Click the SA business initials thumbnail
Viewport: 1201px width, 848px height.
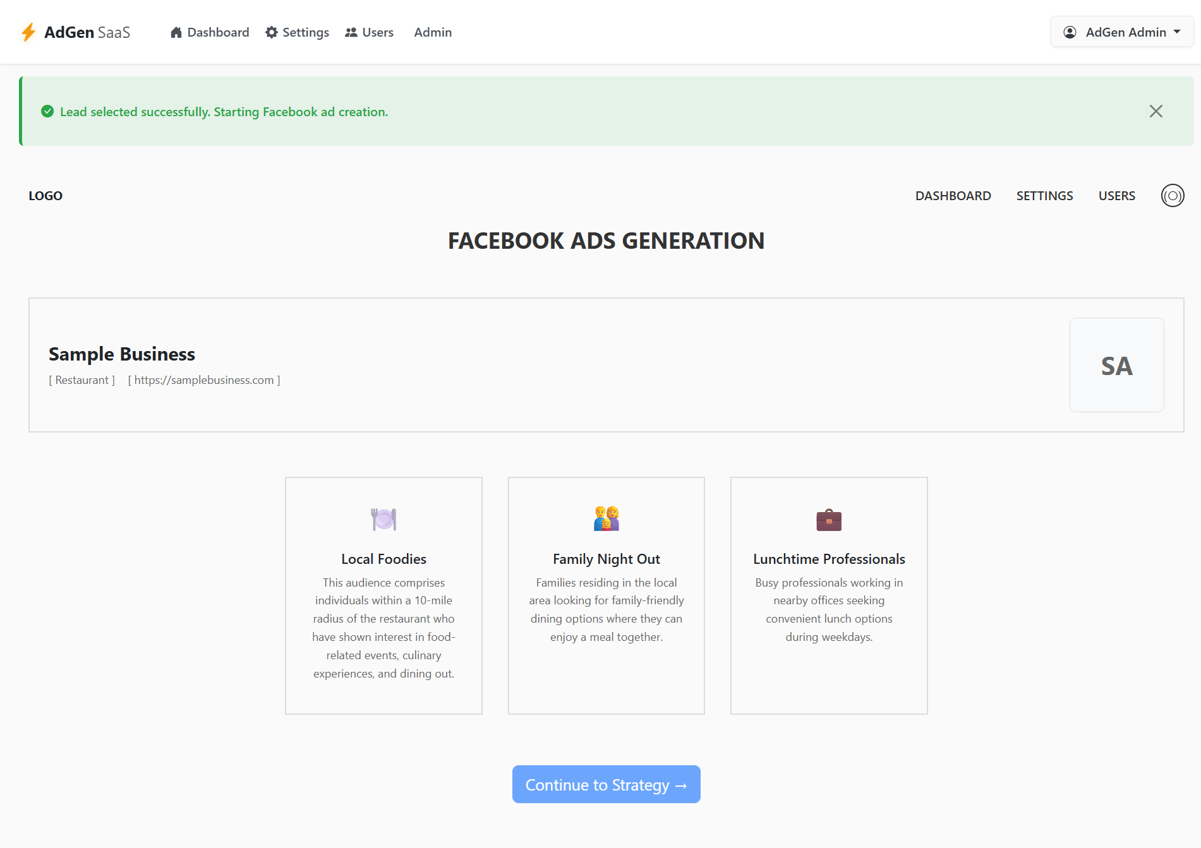pos(1117,365)
